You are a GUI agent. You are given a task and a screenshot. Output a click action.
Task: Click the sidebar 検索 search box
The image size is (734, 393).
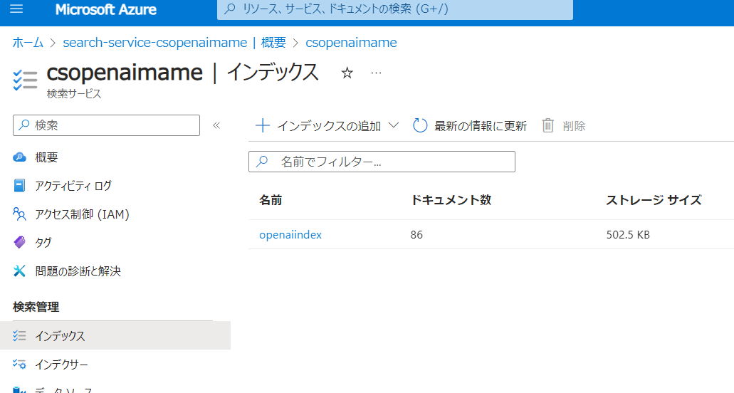pos(107,125)
